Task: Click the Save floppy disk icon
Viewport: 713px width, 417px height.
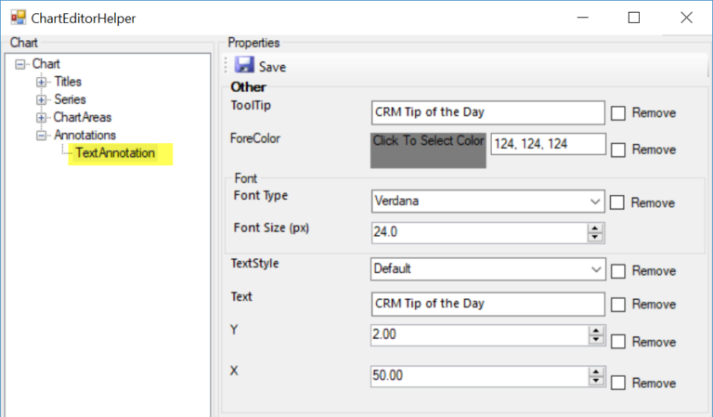Action: [x=244, y=66]
